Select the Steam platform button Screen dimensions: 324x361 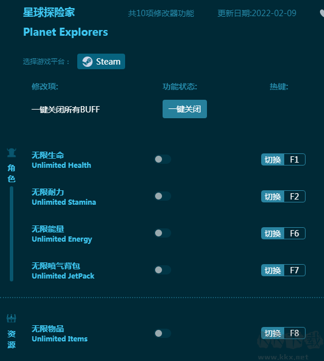(101, 62)
